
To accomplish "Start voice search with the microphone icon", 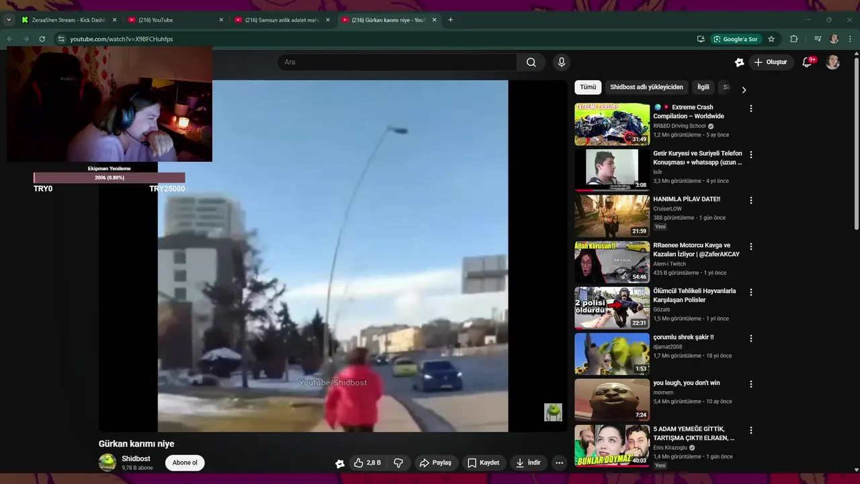I will 562,63.
